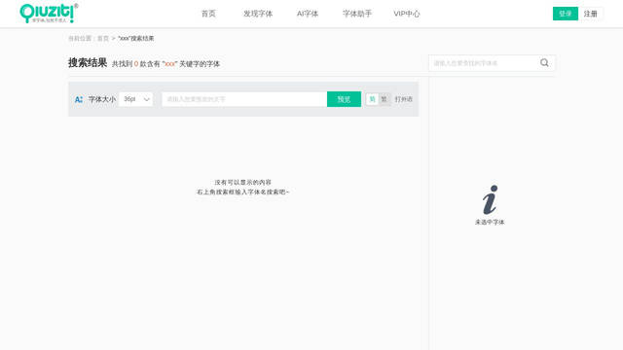Click the magnifier search icon

click(x=544, y=62)
